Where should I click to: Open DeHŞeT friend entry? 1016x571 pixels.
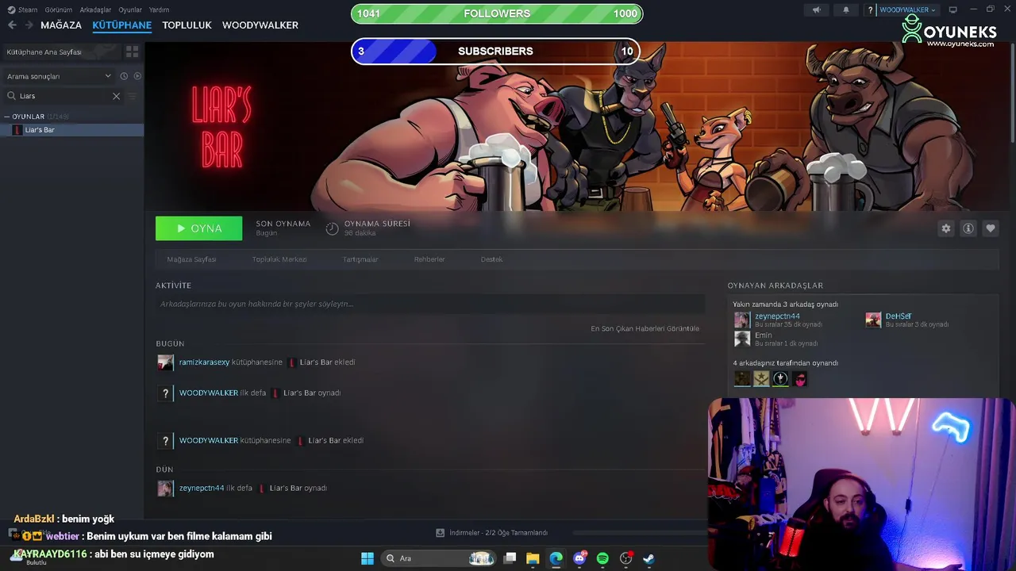[x=899, y=316]
